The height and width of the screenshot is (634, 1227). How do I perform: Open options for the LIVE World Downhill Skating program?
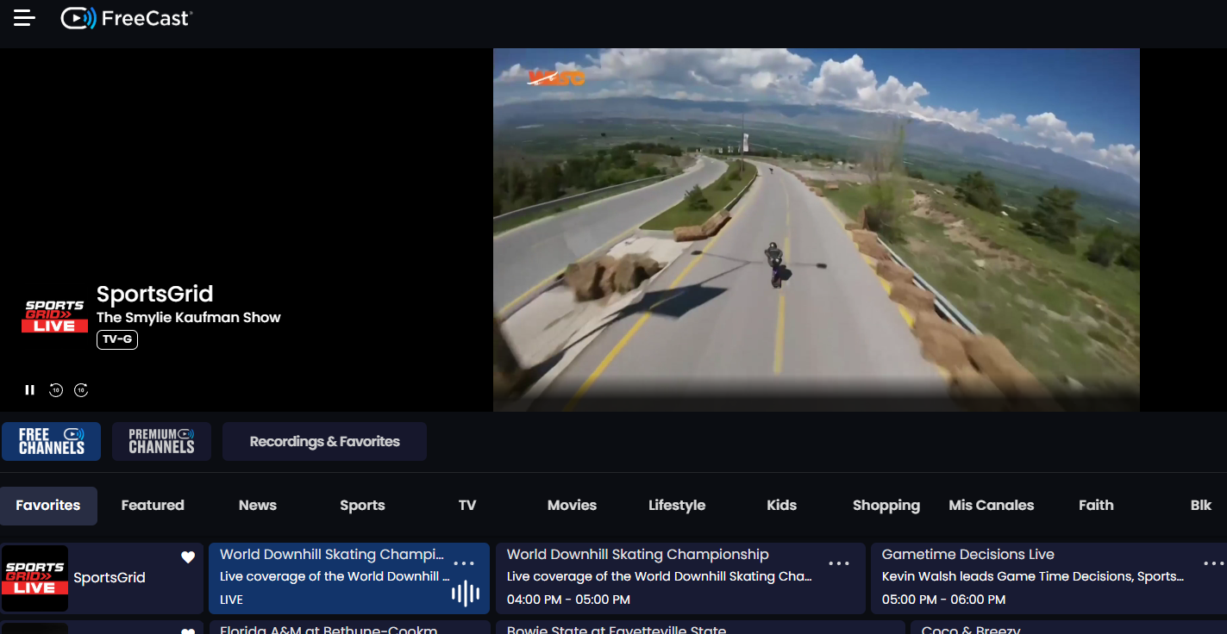(464, 563)
